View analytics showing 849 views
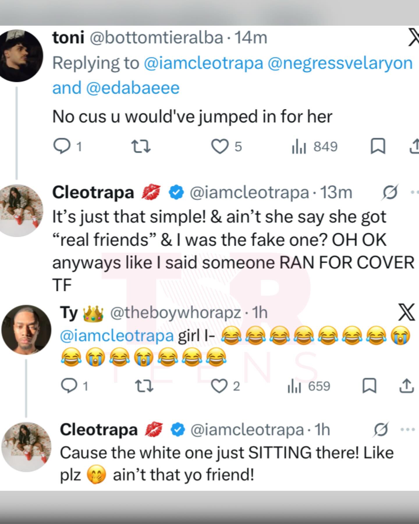 (x=298, y=146)
